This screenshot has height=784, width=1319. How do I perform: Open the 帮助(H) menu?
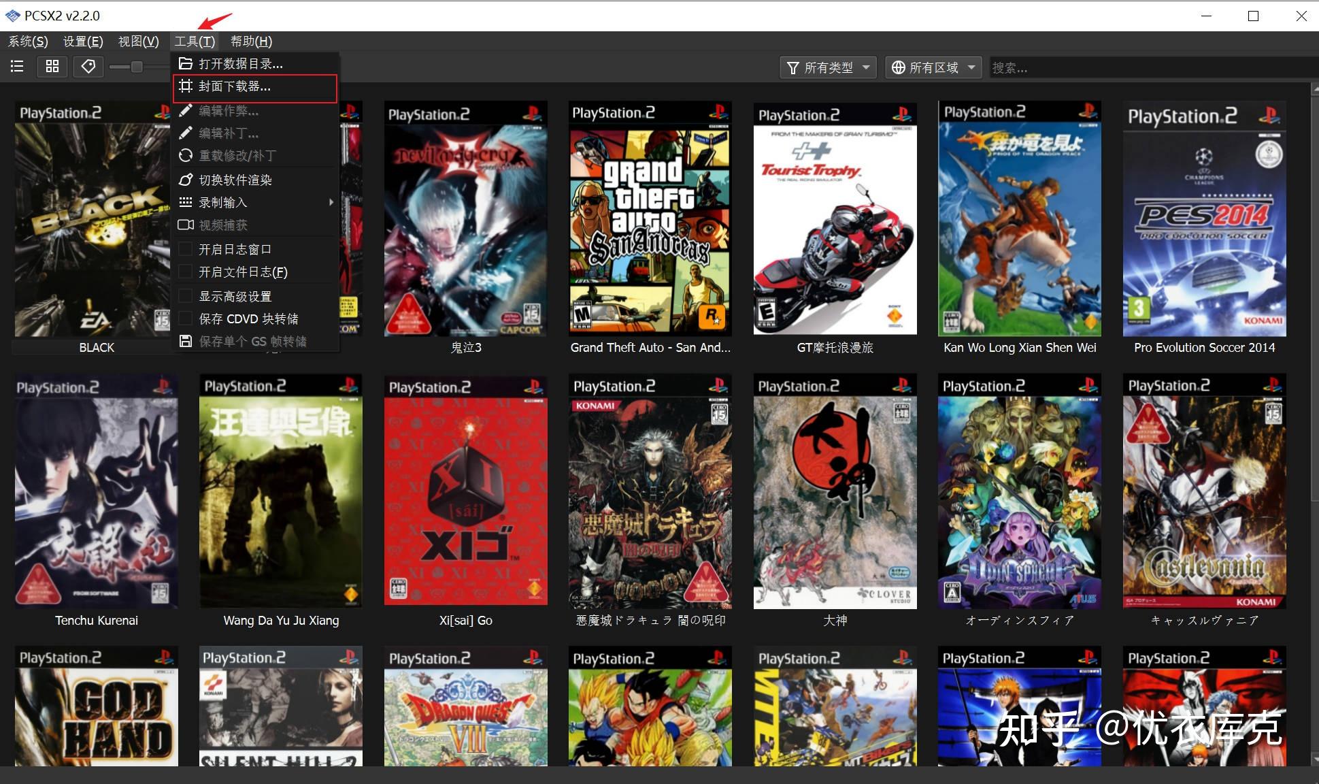pyautogui.click(x=250, y=41)
